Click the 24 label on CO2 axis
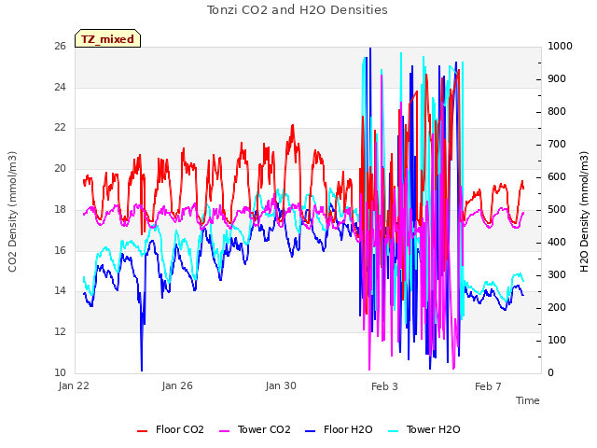The width and height of the screenshot is (597, 448). coord(60,87)
